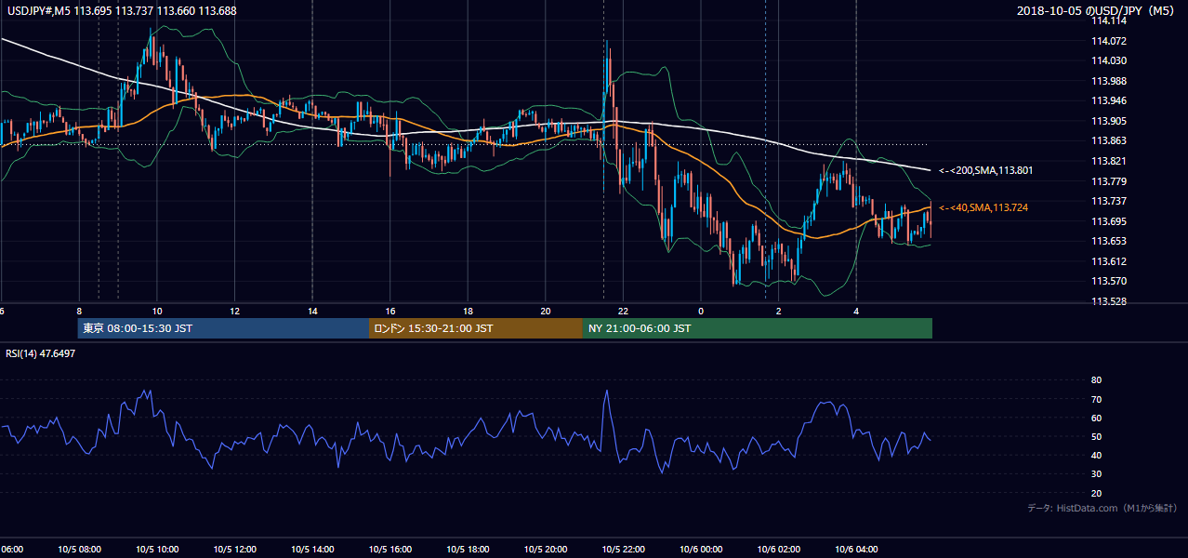Click the 10/5 22:00 time axis label
Screen dimensions: 1188x558
click(623, 550)
